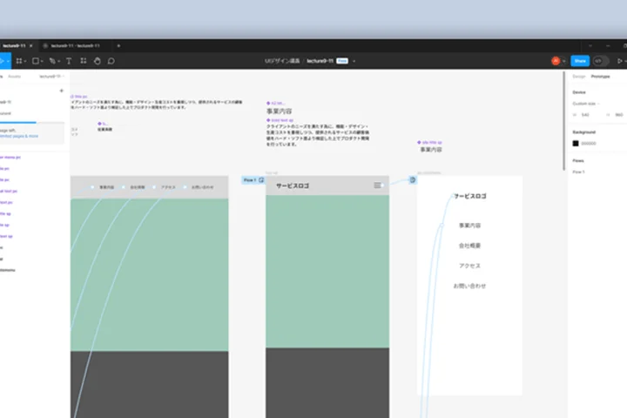Select the Pen tool
Screen dimensions: 627x418
(x=52, y=61)
